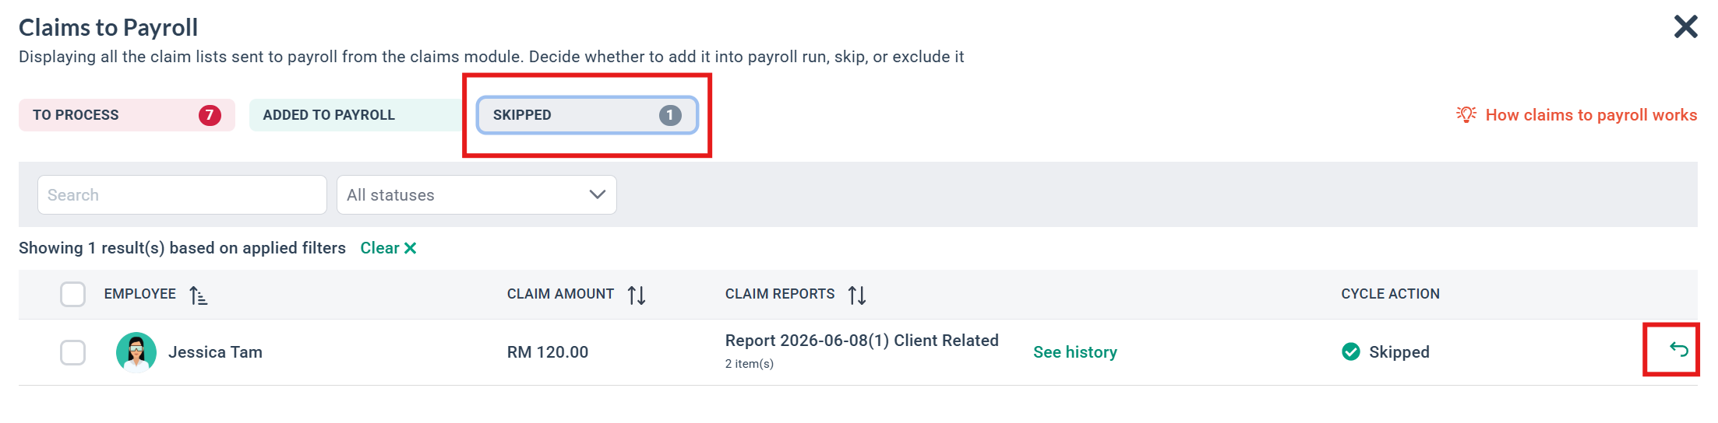1718x423 pixels.
Task: Click the undo skip arrow icon
Action: [x=1678, y=350]
